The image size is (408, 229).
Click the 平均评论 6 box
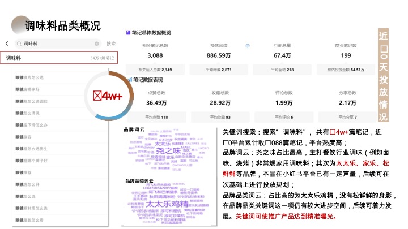(284, 117)
